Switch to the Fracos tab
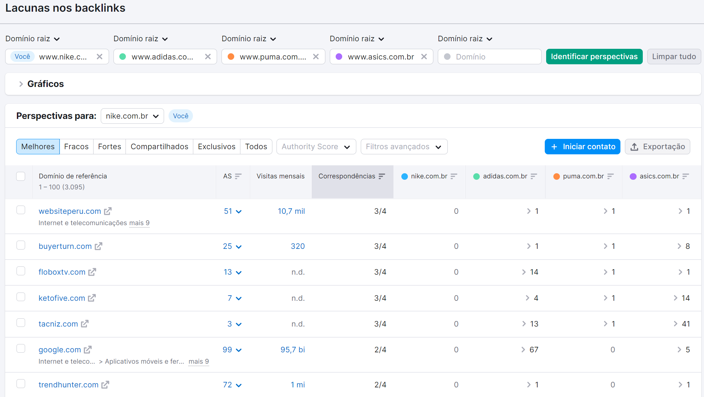Screen dimensions: 704x397 pyautogui.click(x=76, y=146)
